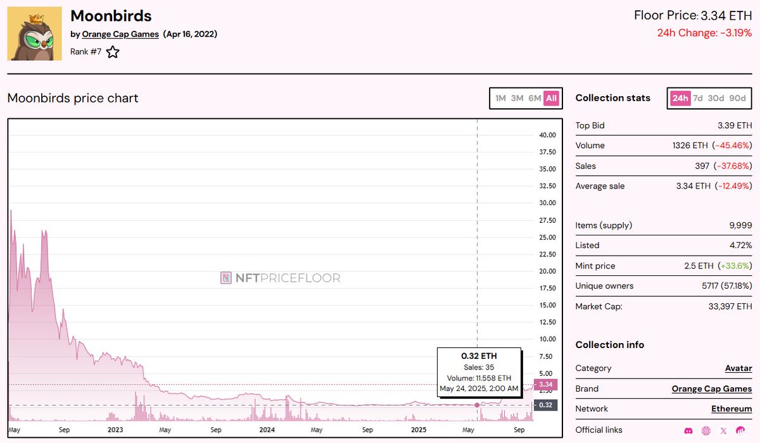Open the Ethereum network link
760x443 pixels.
click(x=731, y=409)
